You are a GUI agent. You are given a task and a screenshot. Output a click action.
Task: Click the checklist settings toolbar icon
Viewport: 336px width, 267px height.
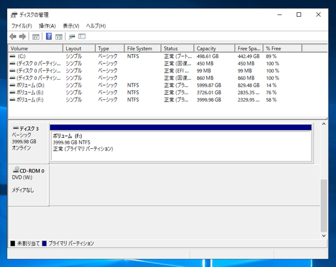point(82,36)
